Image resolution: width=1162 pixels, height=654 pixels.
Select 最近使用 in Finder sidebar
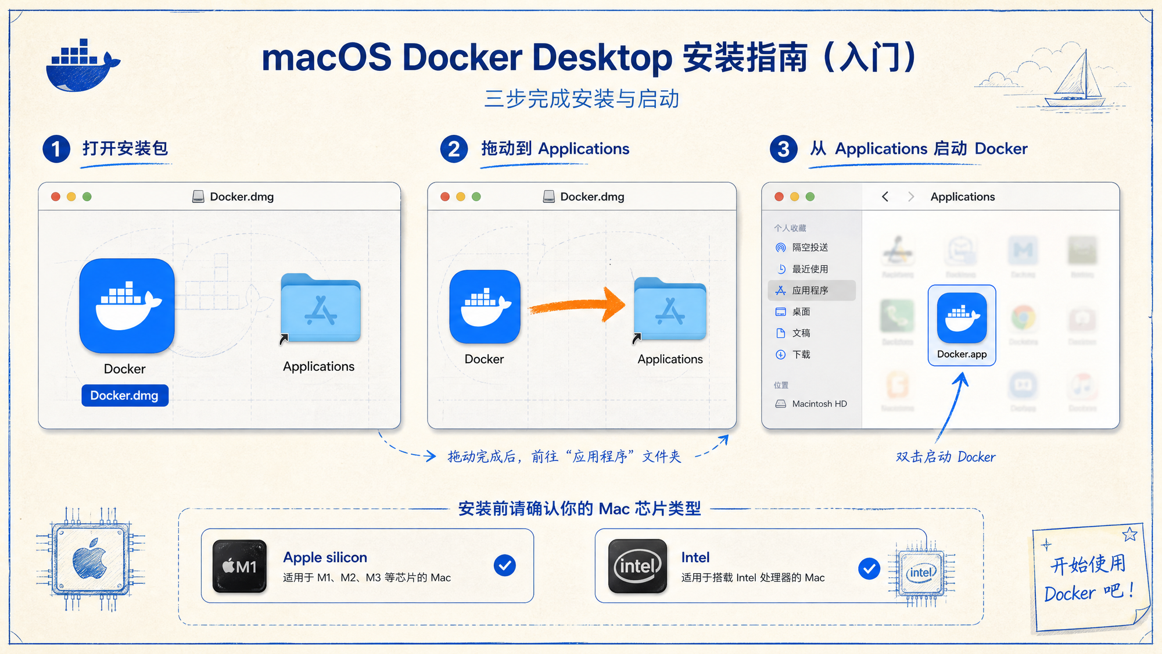pos(812,269)
